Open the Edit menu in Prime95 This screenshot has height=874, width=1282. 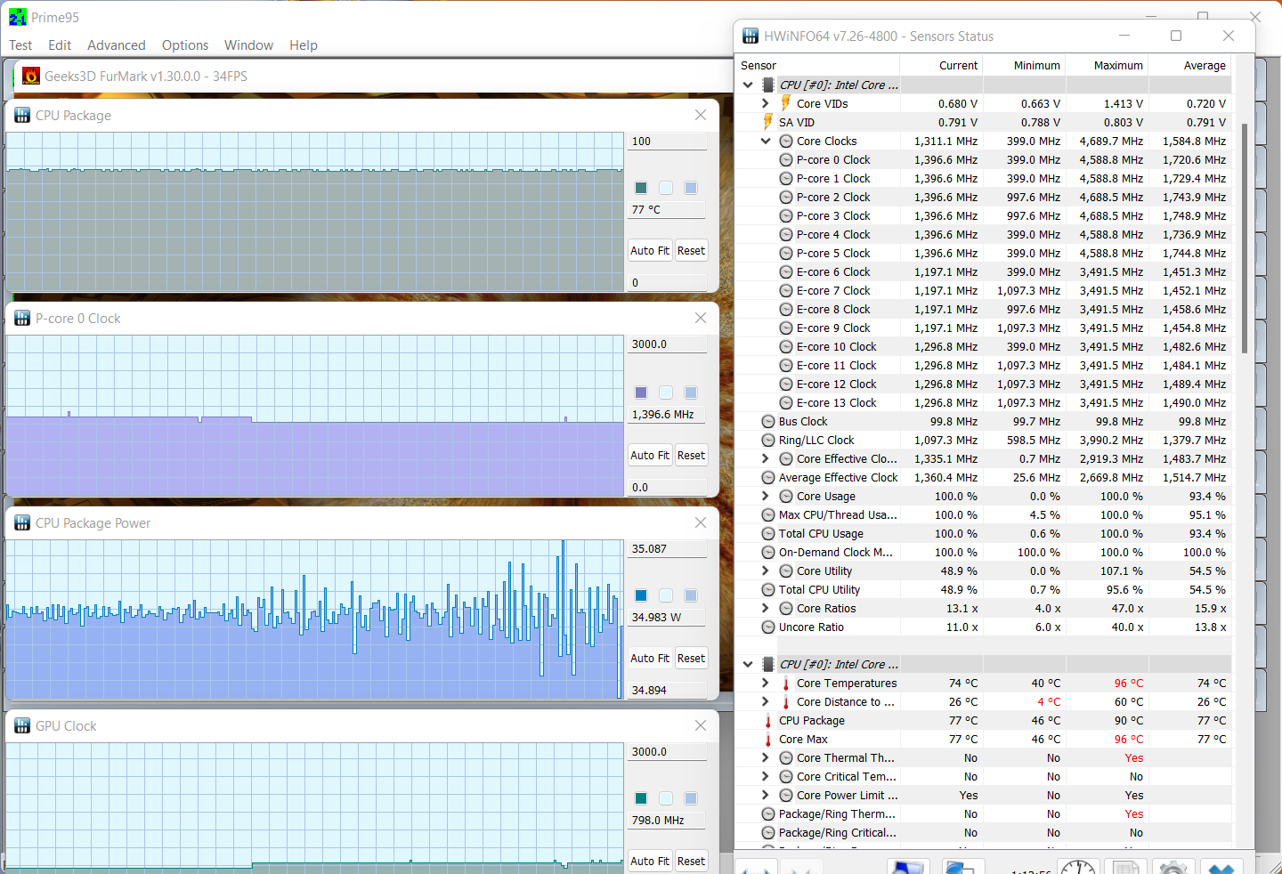pyautogui.click(x=60, y=45)
